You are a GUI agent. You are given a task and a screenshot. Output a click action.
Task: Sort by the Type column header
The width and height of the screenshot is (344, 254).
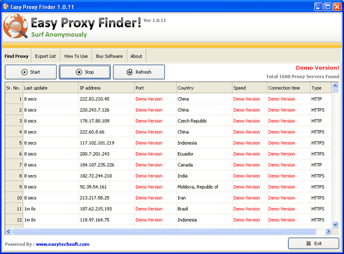point(321,88)
